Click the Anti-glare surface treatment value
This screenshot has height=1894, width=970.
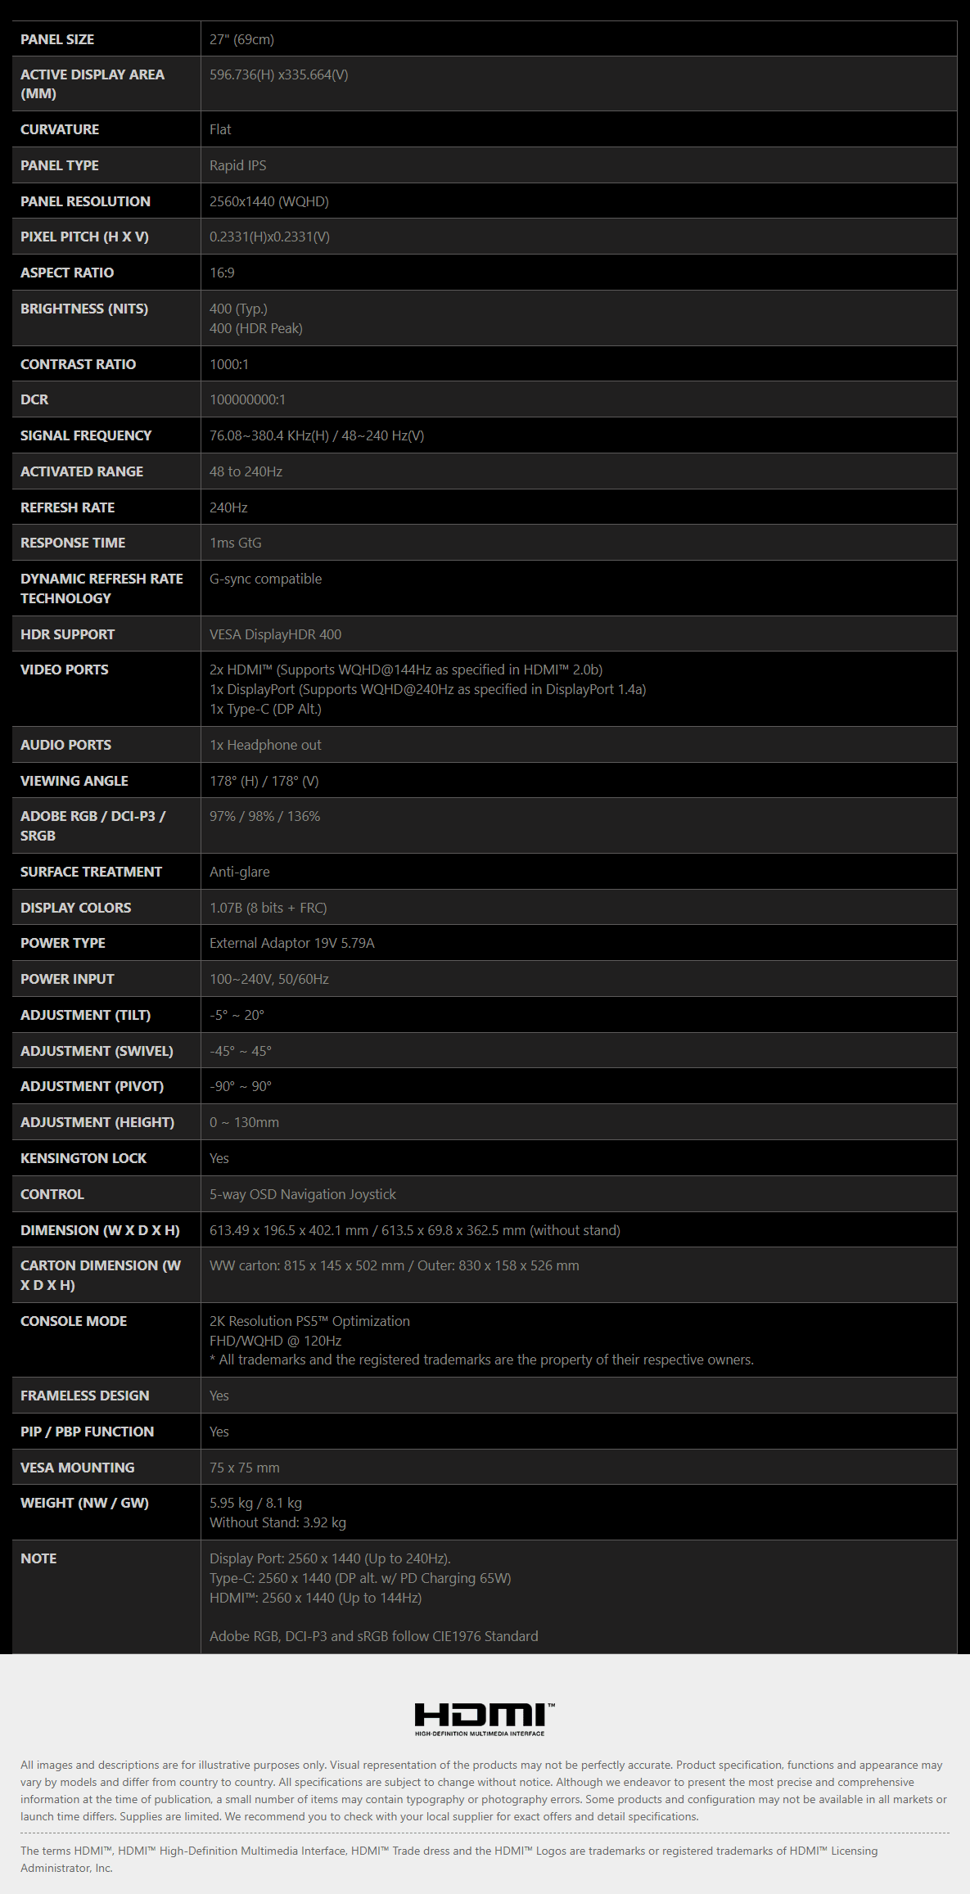pos(240,872)
